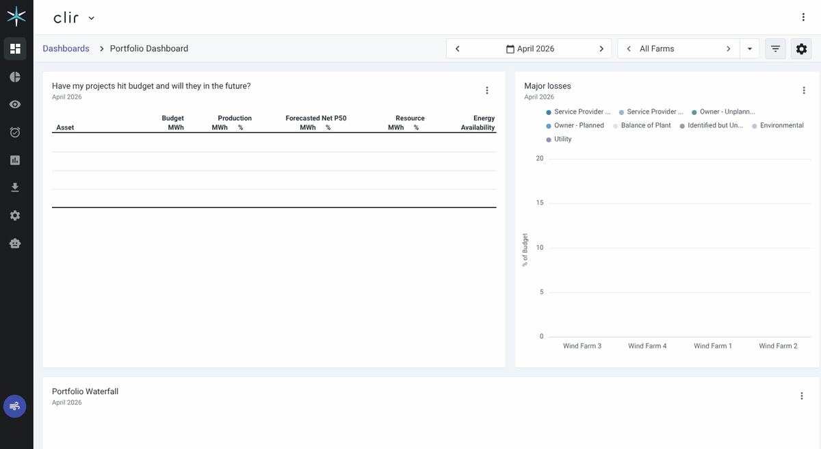The width and height of the screenshot is (821, 449).
Task: Open dashboard settings gear in toolbar
Action: click(801, 49)
